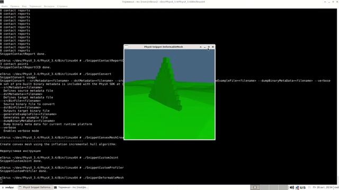The height and width of the screenshot is (190, 339).
Task: Open the 'Вкладки' terminal menu
Action: pyautogui.click(x=49, y=6)
